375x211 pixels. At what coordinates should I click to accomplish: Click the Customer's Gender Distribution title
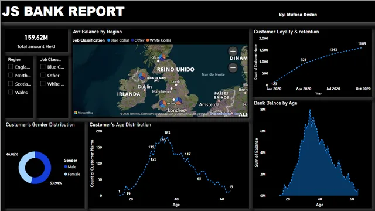tap(40, 125)
